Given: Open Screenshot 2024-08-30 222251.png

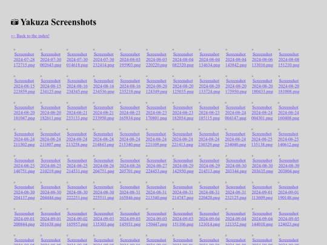Looking at the screenshot, I should 77,192.
